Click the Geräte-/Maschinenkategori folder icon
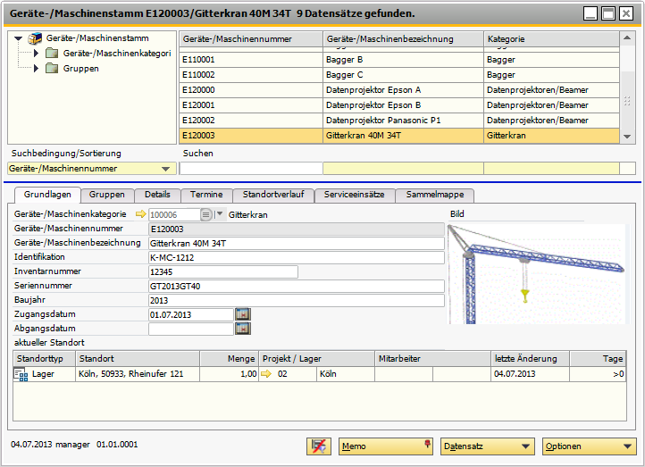 (52, 53)
